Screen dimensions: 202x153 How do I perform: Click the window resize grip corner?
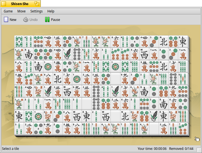[x=199, y=149]
